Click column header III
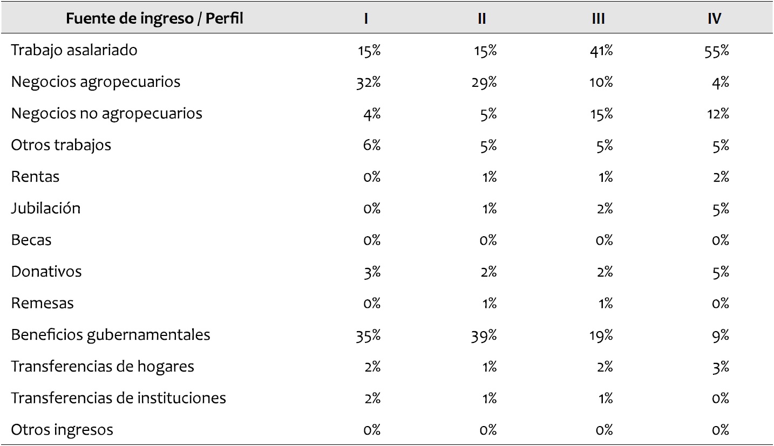The image size is (774, 446). point(598,19)
